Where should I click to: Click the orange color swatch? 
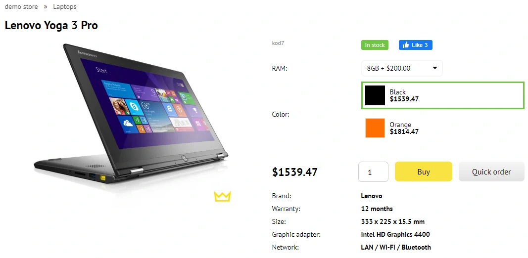pos(375,128)
